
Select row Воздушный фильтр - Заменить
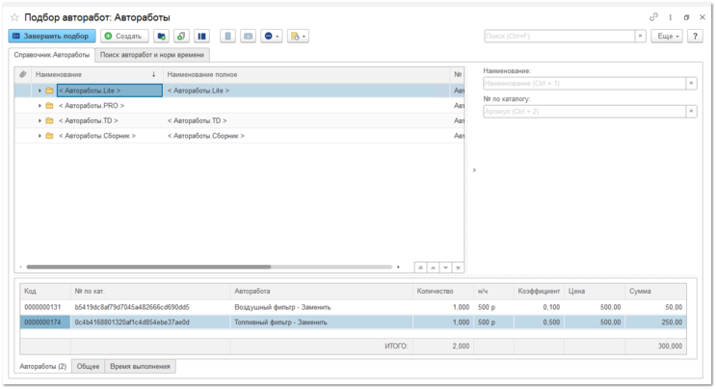[353, 307]
